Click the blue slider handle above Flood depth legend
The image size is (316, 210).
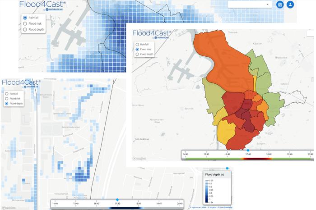[x=227, y=168]
